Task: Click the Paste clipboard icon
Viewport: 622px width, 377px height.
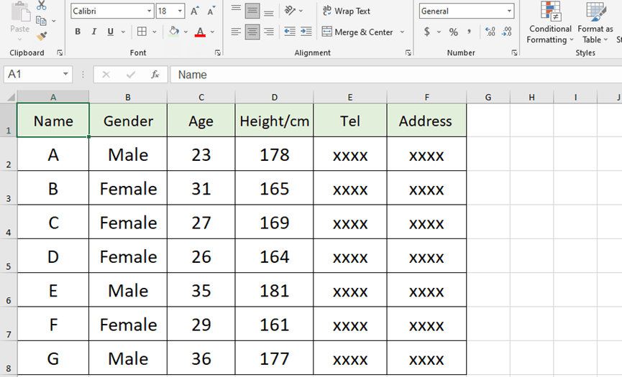Action: click(20, 11)
